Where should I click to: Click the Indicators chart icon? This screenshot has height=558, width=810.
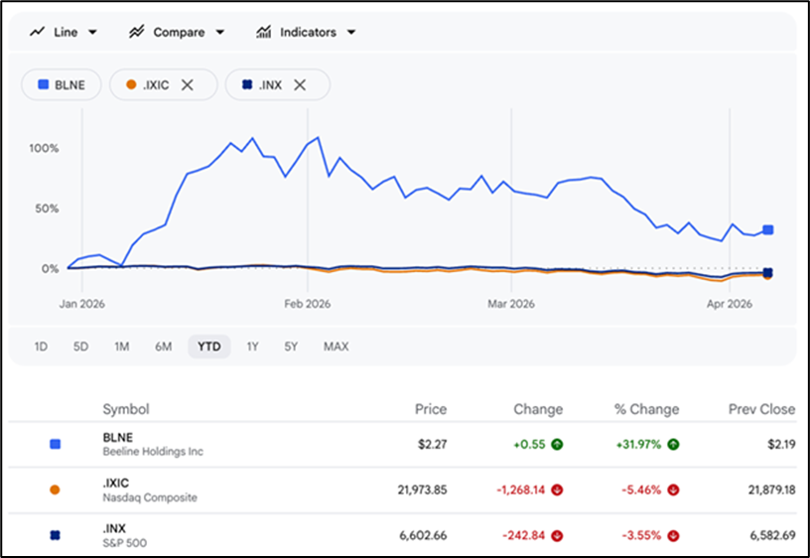[x=264, y=32]
